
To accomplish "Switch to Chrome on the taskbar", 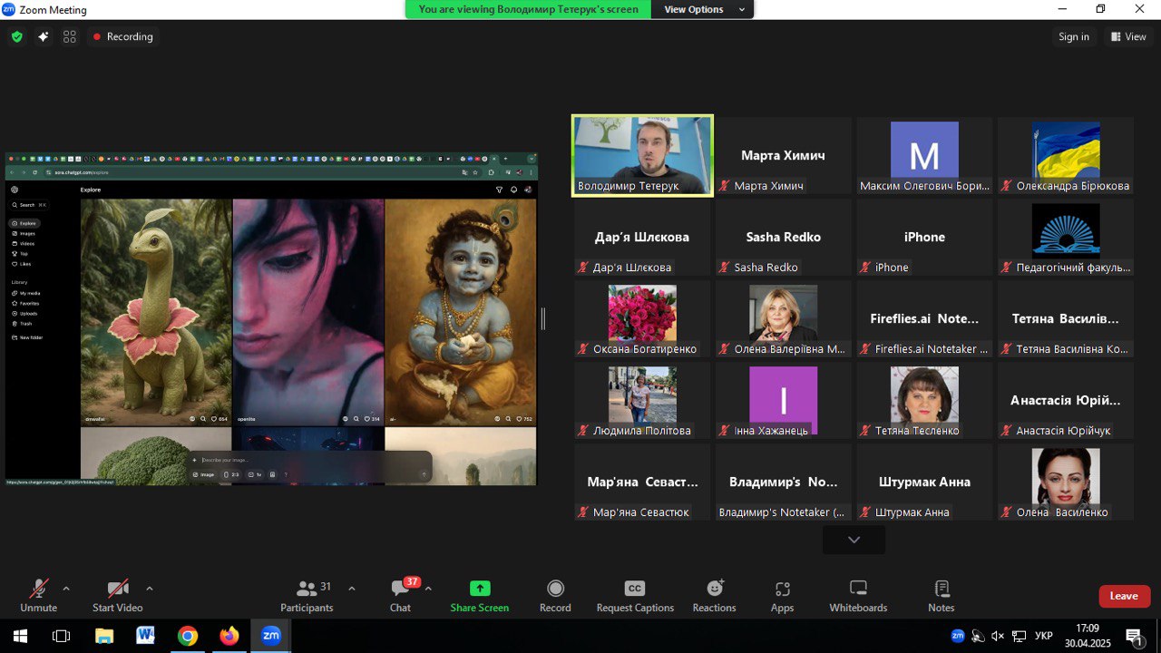I will pos(188,636).
